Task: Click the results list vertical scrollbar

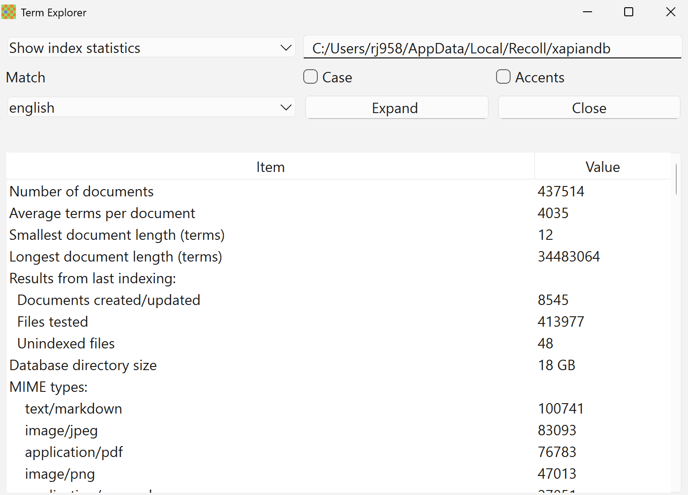Action: 676,179
